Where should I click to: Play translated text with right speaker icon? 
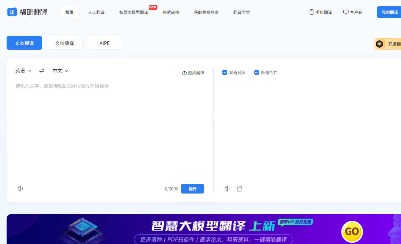click(227, 188)
